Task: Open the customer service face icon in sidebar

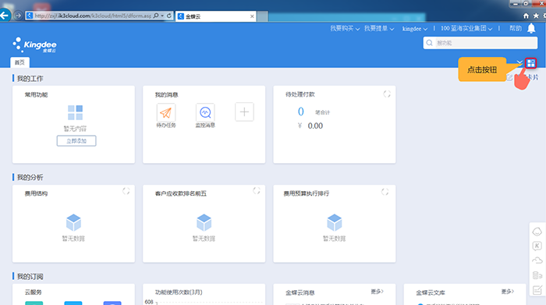Action: click(x=537, y=232)
